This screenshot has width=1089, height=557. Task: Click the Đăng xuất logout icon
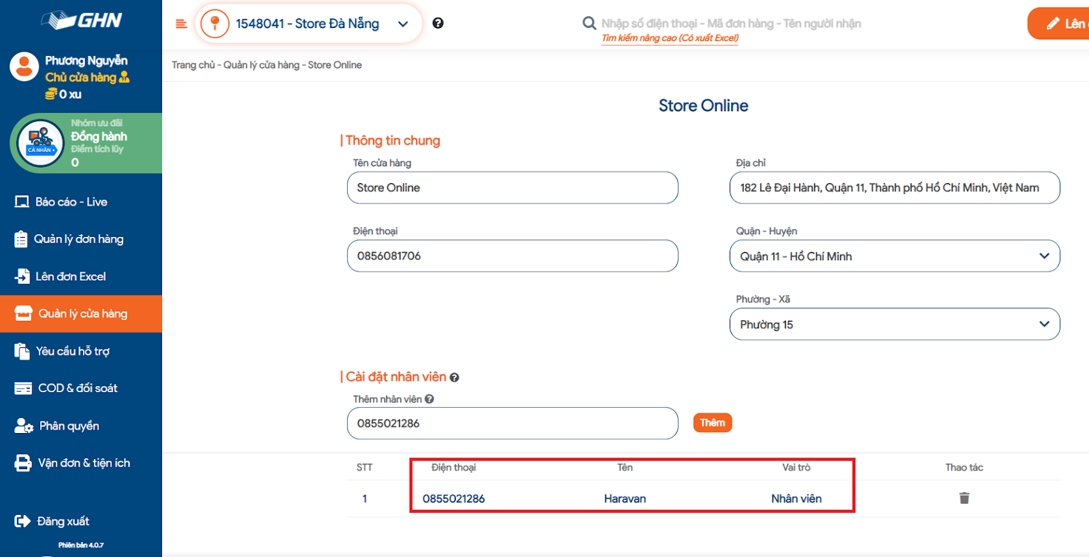point(22,521)
